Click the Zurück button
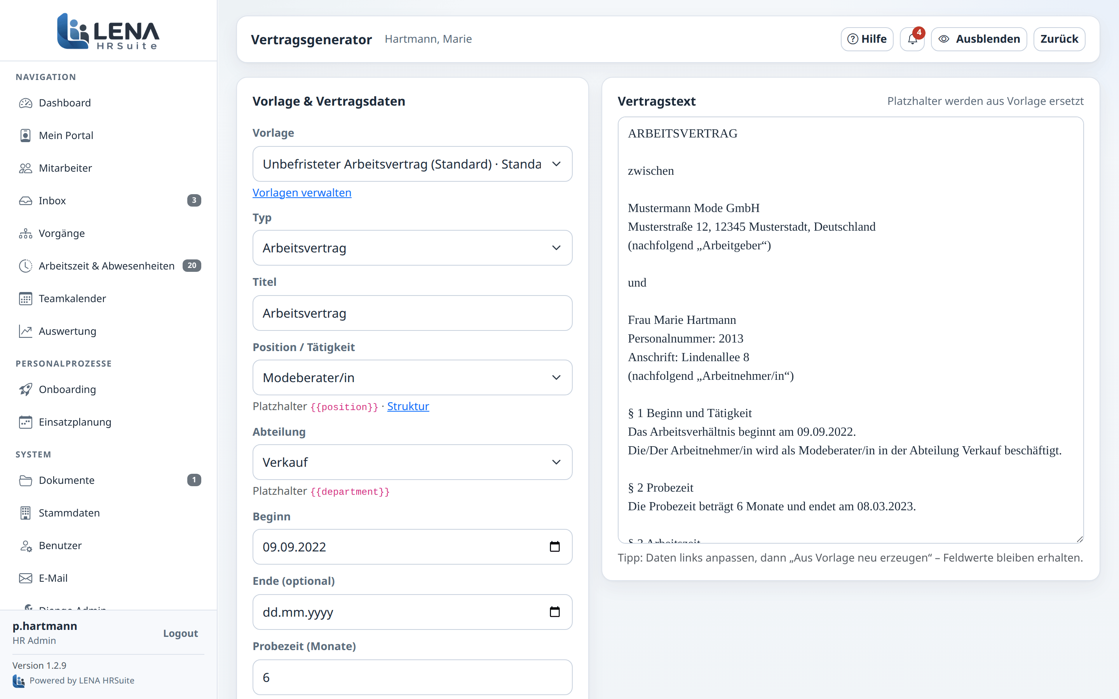This screenshot has height=699, width=1119. [x=1059, y=39]
